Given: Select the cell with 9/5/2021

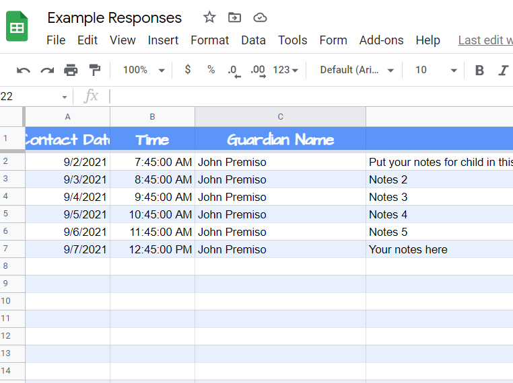Looking at the screenshot, I should (x=67, y=214).
